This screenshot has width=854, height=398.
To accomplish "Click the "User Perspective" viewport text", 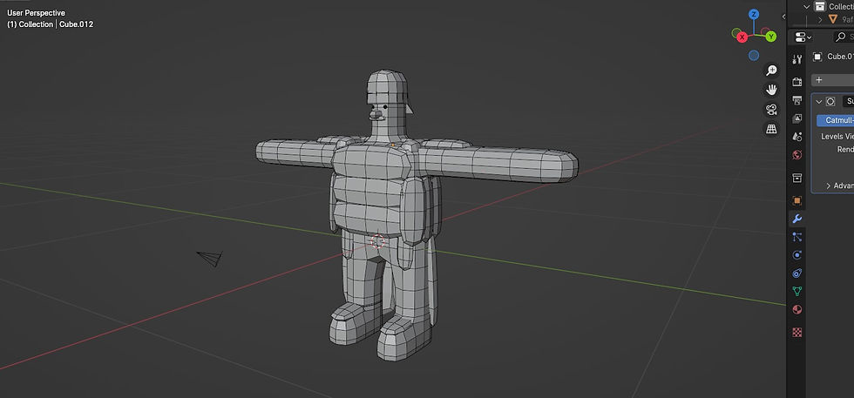I will coord(36,12).
